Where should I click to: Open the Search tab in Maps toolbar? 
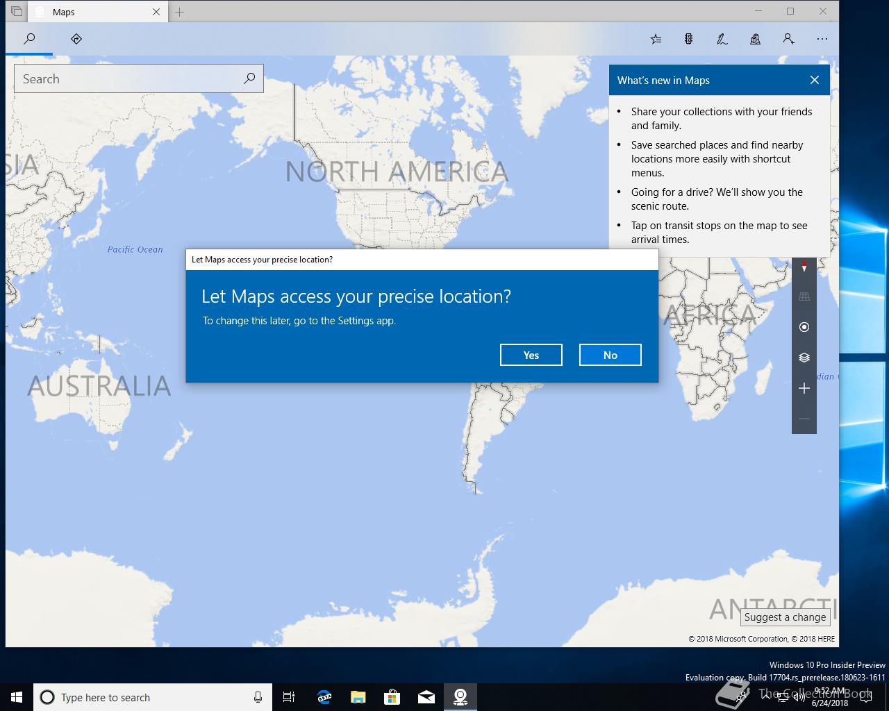[29, 39]
